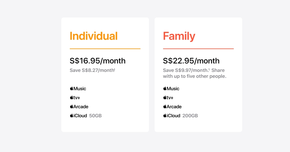The width and height of the screenshot is (290, 152).
Task: Click the 200GB iCloud storage label
Action: click(x=190, y=116)
